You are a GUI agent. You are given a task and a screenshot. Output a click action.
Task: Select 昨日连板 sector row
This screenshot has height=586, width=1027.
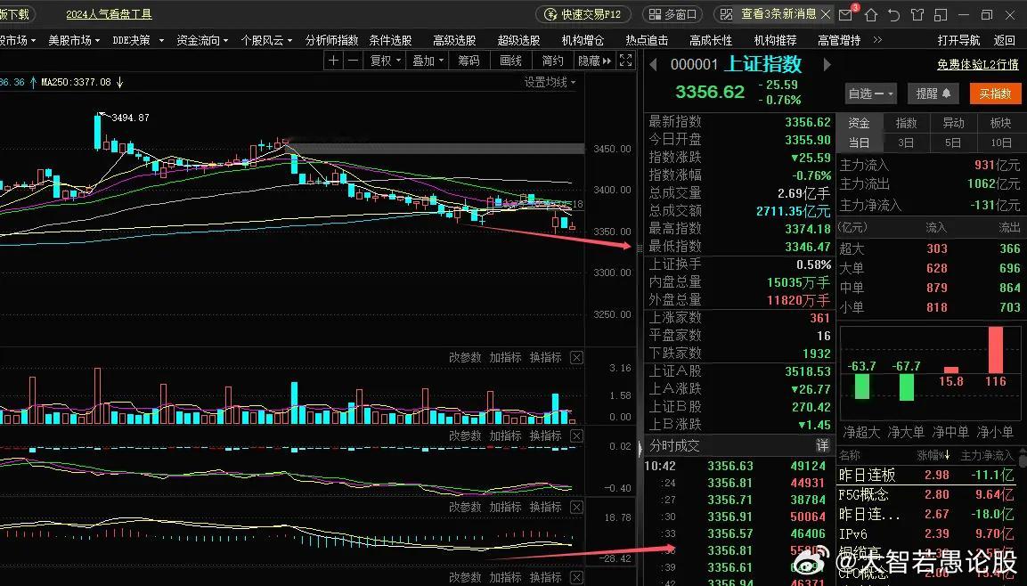[926, 475]
